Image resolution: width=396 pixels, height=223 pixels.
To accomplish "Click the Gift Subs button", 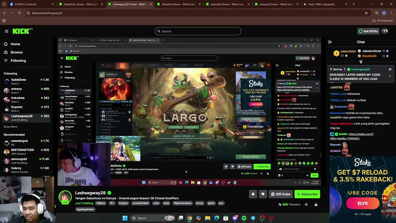I will pos(281,194).
